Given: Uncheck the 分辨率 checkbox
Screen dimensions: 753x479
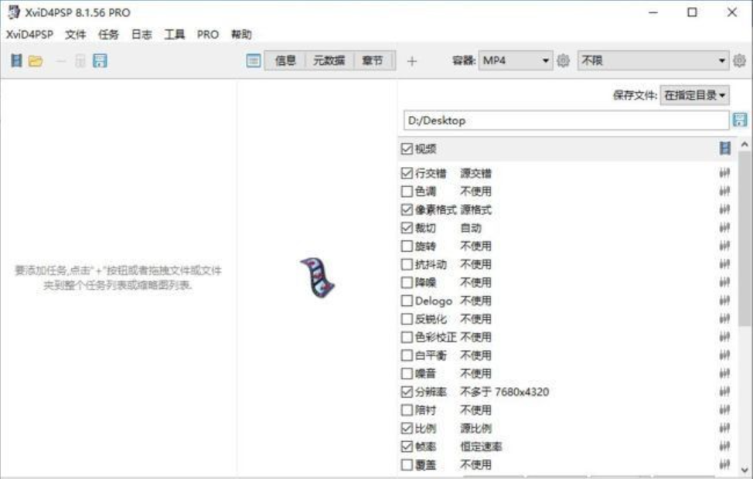Looking at the screenshot, I should tap(407, 392).
